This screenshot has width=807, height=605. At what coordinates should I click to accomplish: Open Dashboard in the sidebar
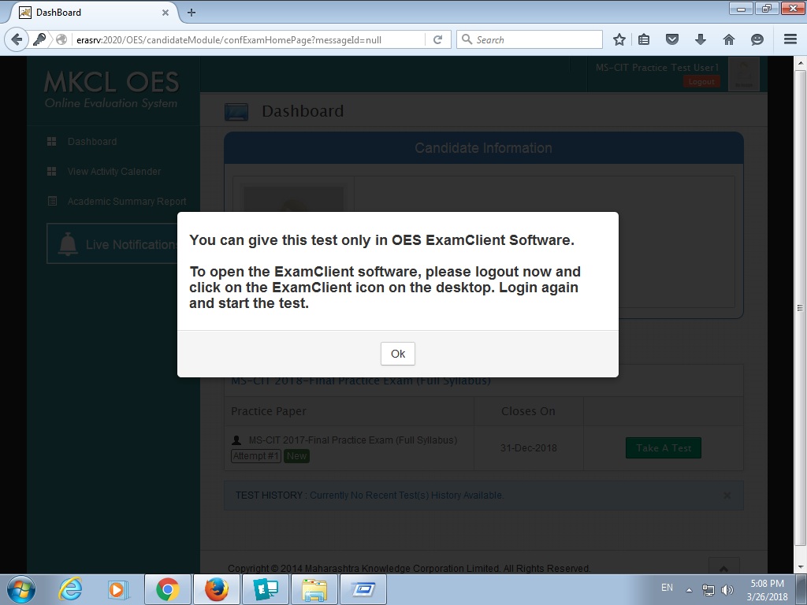[92, 142]
